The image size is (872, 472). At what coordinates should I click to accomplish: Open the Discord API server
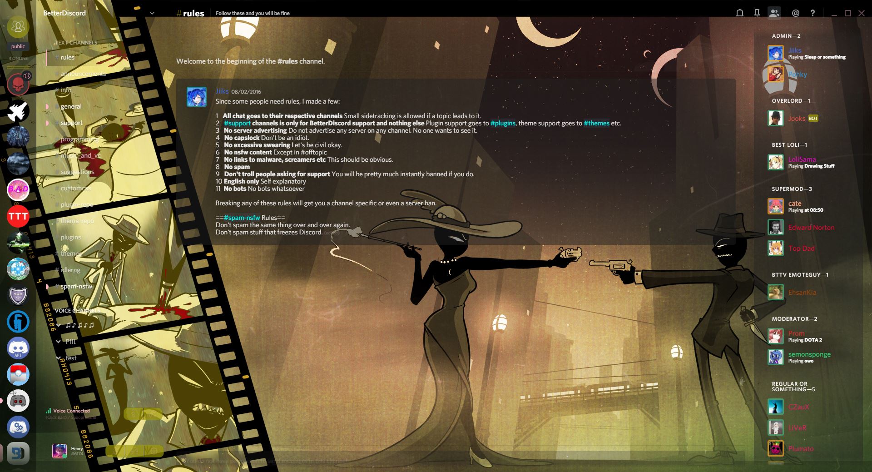pos(18,348)
